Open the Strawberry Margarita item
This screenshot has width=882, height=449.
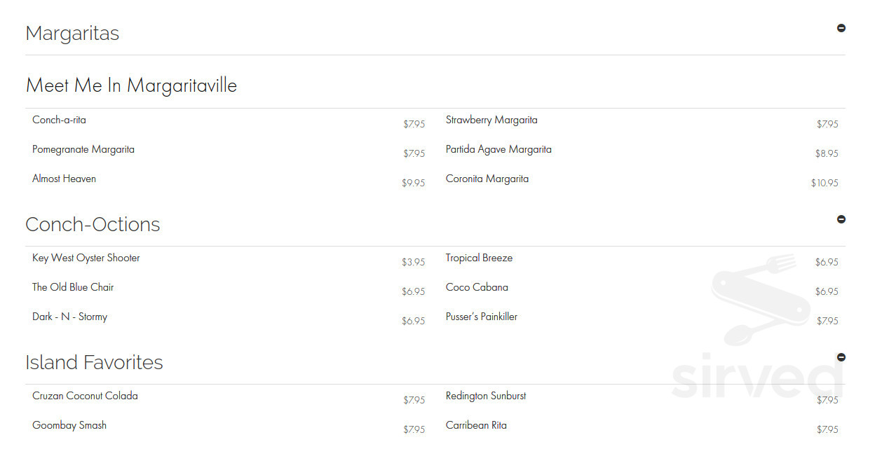pos(491,120)
